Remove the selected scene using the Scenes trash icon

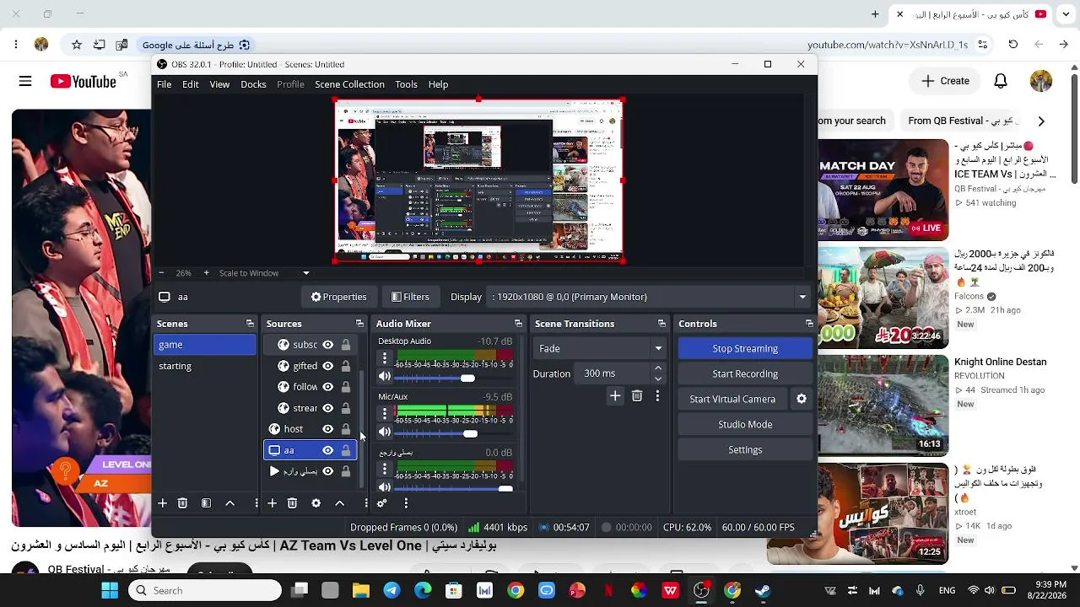pyautogui.click(x=182, y=503)
